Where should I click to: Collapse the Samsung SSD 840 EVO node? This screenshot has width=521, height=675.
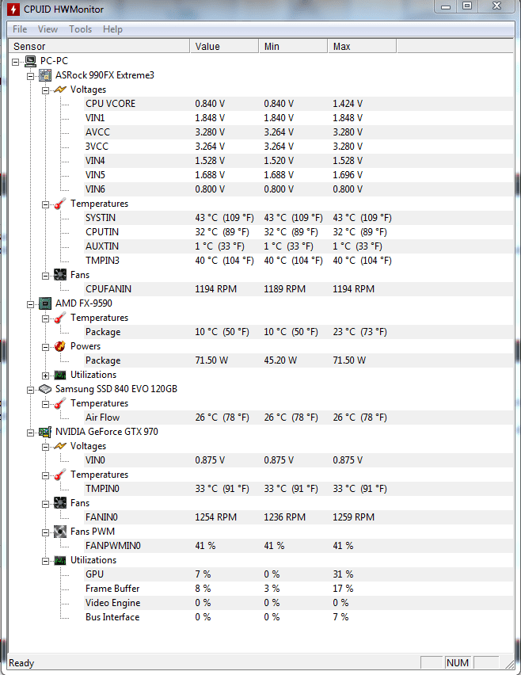[31, 390]
